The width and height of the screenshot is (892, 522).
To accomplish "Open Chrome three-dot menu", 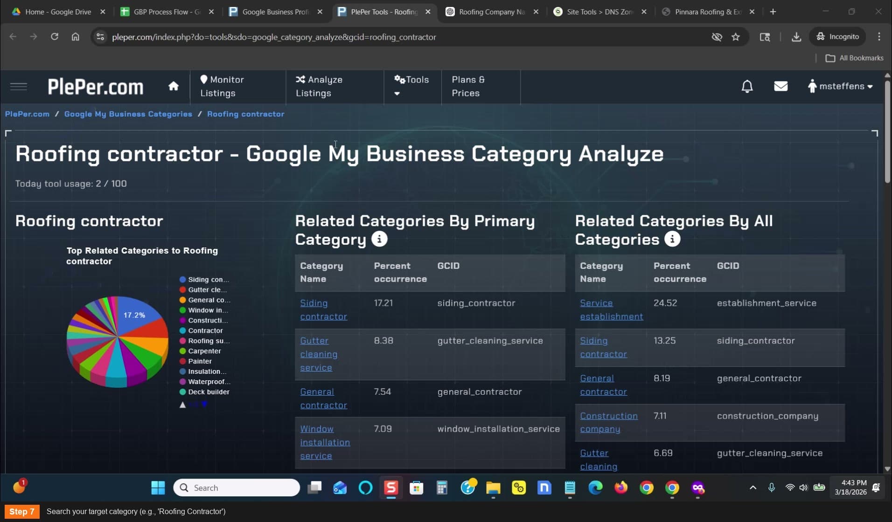I will pos(879,37).
